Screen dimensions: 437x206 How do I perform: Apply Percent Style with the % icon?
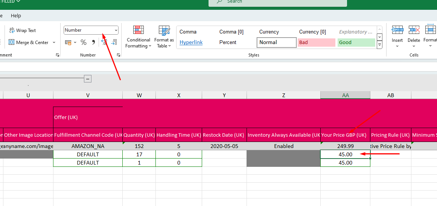(x=83, y=43)
